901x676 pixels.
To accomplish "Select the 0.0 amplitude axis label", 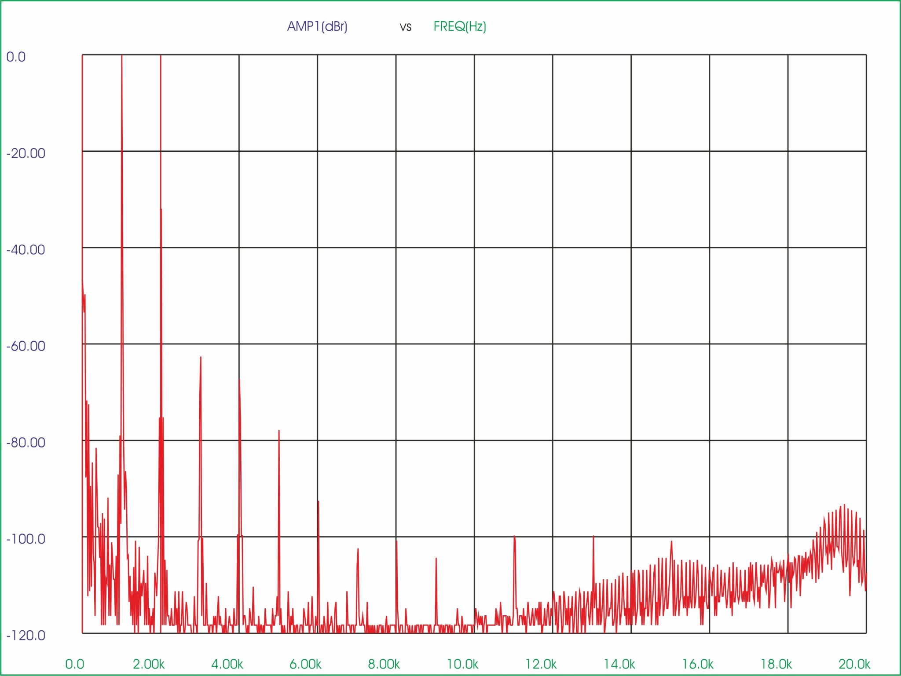I will pyautogui.click(x=16, y=57).
